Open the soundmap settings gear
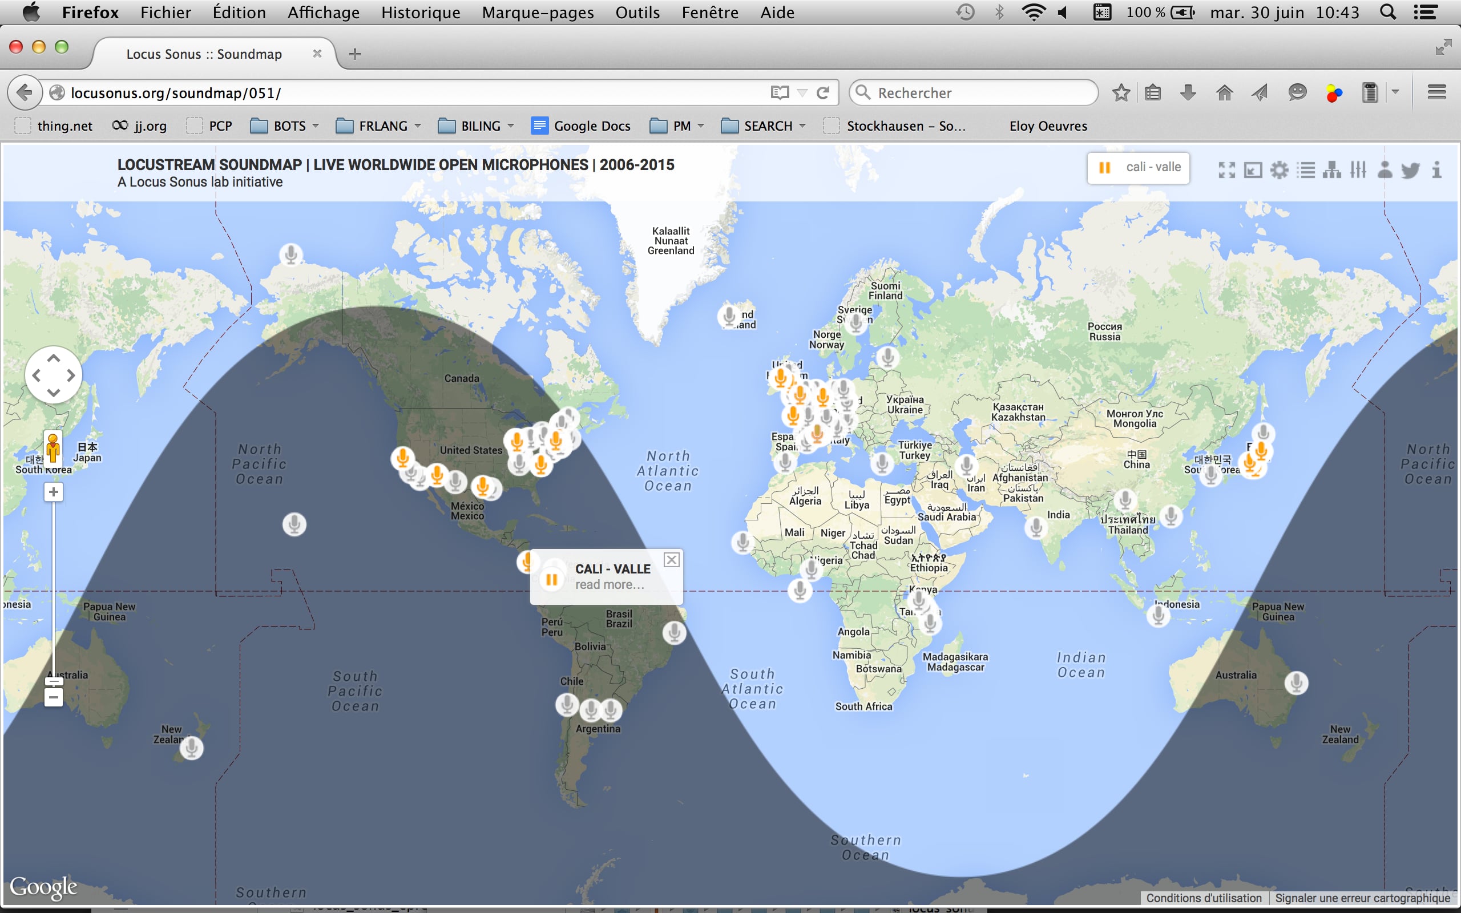The height and width of the screenshot is (913, 1461). click(x=1279, y=170)
